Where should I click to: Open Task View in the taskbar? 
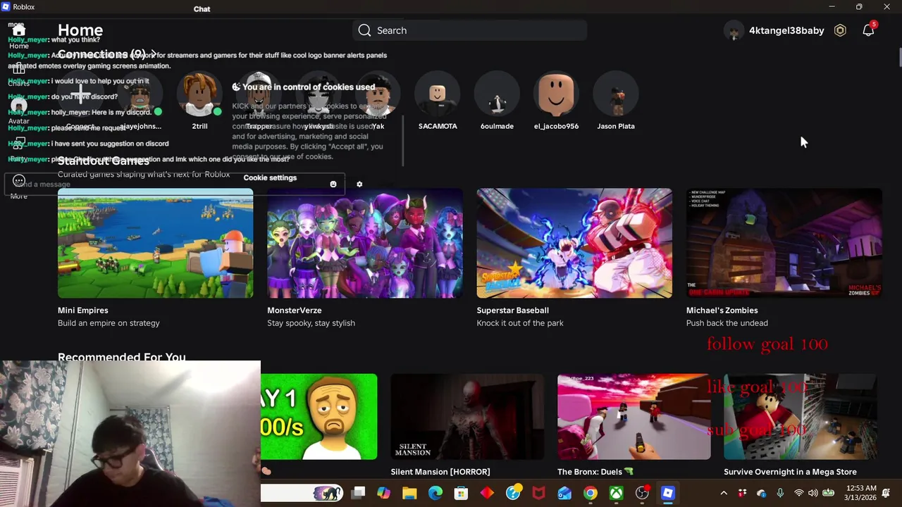click(358, 493)
